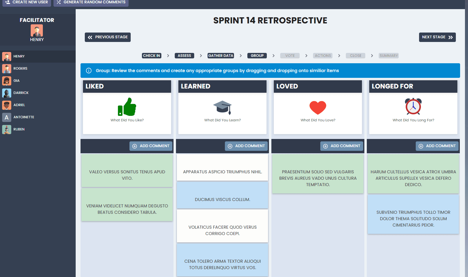
Task: Click the alarm clock Longed For icon
Action: click(x=413, y=106)
